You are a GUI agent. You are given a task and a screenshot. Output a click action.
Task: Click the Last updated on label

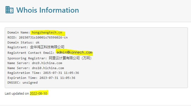coord(17,94)
